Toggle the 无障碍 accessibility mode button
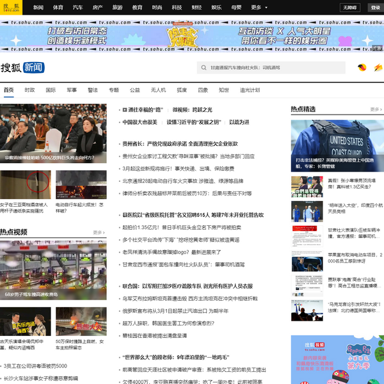The width and height of the screenshot is (384, 384). (x=349, y=8)
